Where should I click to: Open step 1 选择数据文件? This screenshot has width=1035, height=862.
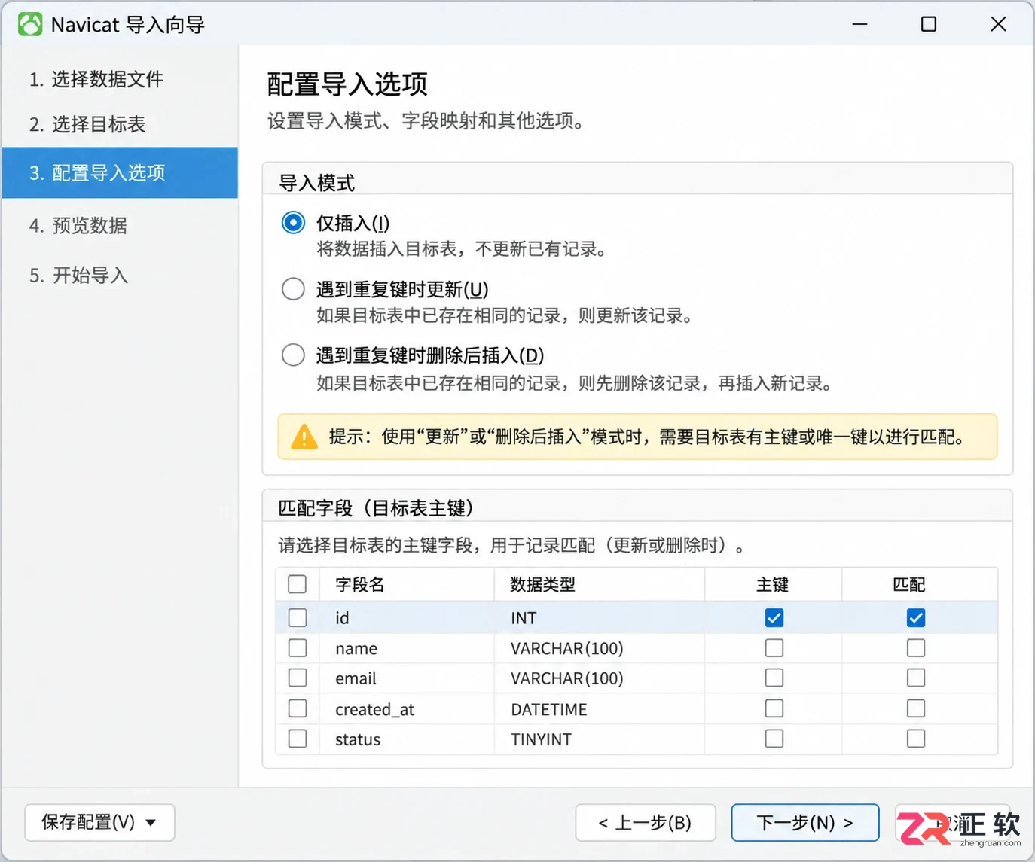[x=96, y=79]
